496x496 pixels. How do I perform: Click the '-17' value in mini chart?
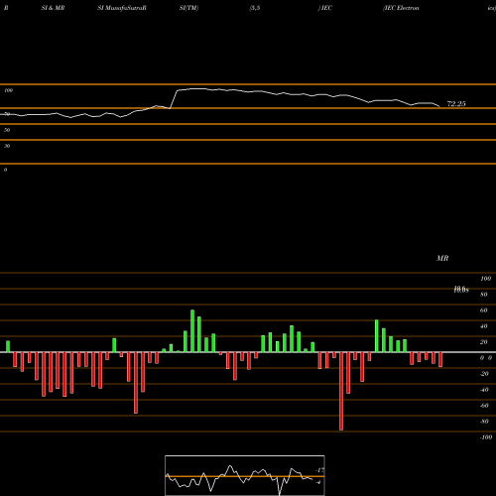319,470
